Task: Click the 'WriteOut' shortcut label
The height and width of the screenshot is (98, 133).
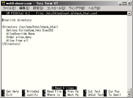Action: pos(33,91)
